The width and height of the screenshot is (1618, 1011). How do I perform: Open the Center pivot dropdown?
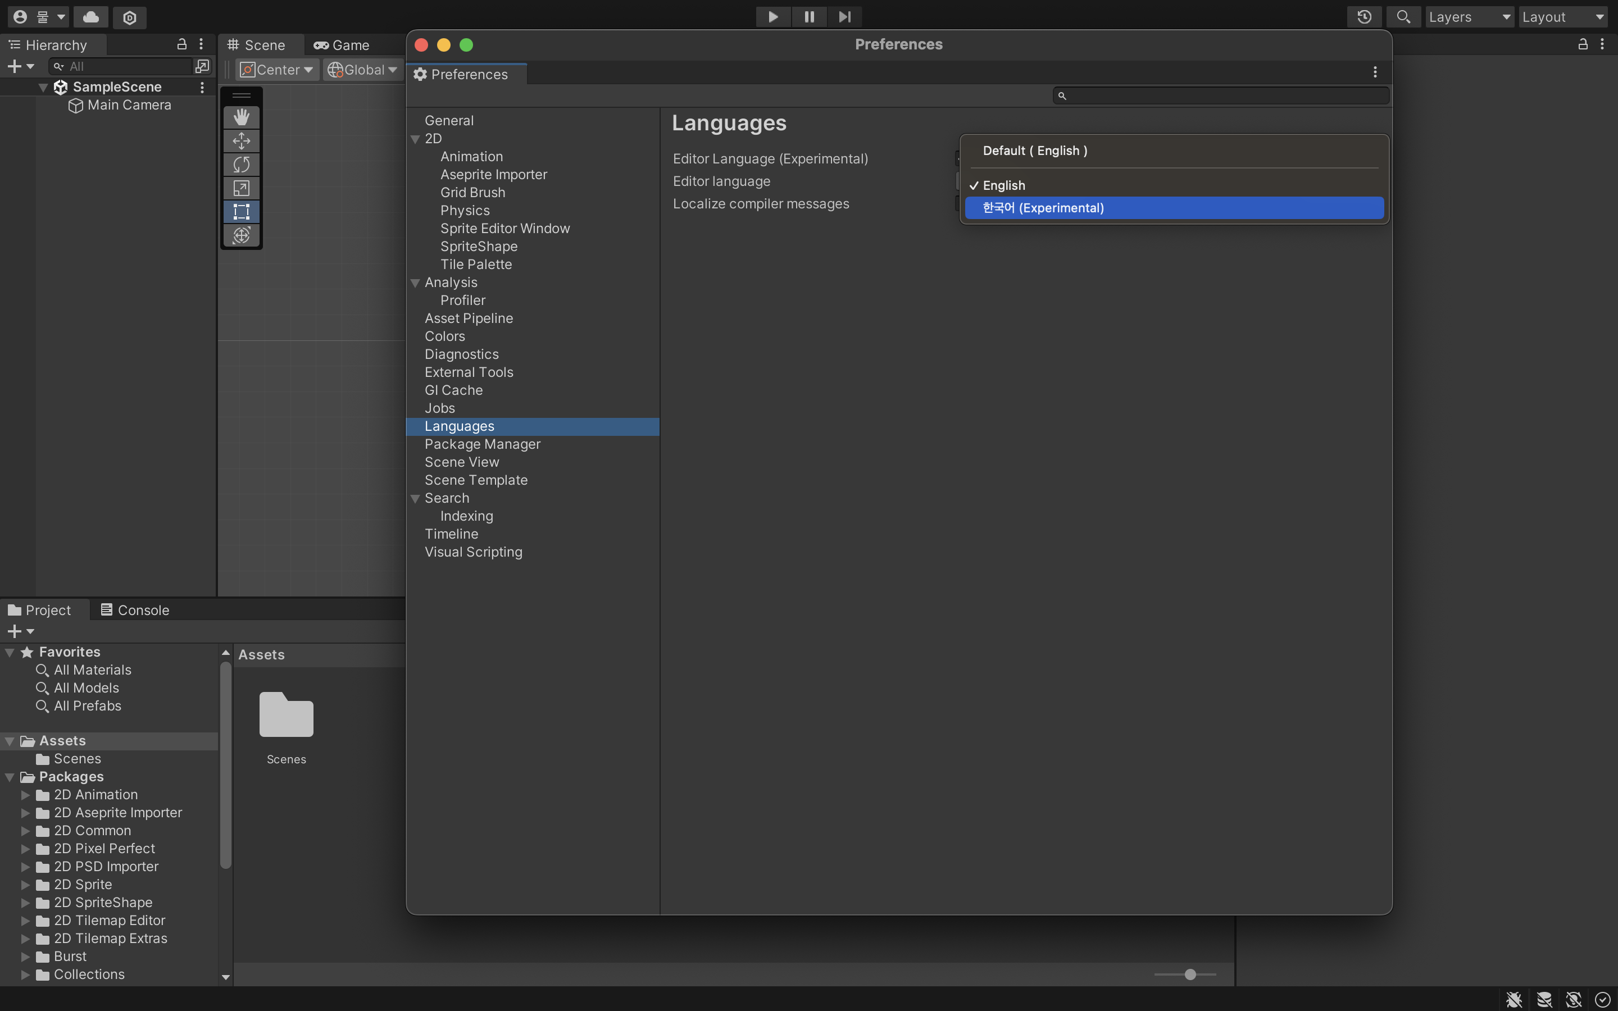coord(277,70)
